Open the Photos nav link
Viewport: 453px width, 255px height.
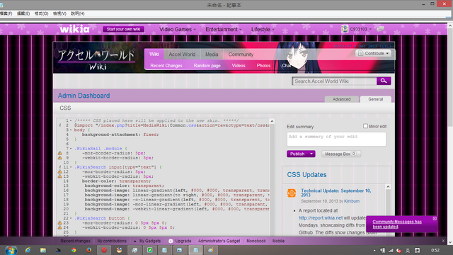pyautogui.click(x=263, y=66)
